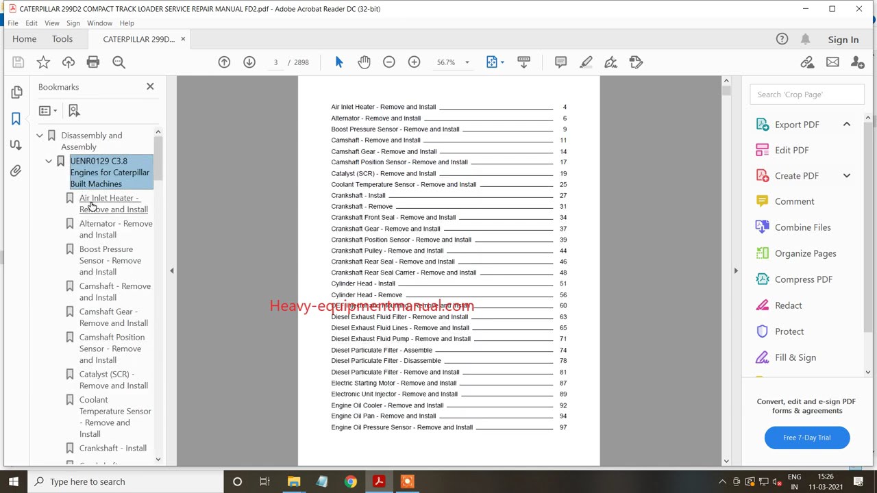Click the bookmarks panel scrollbar

point(158,157)
